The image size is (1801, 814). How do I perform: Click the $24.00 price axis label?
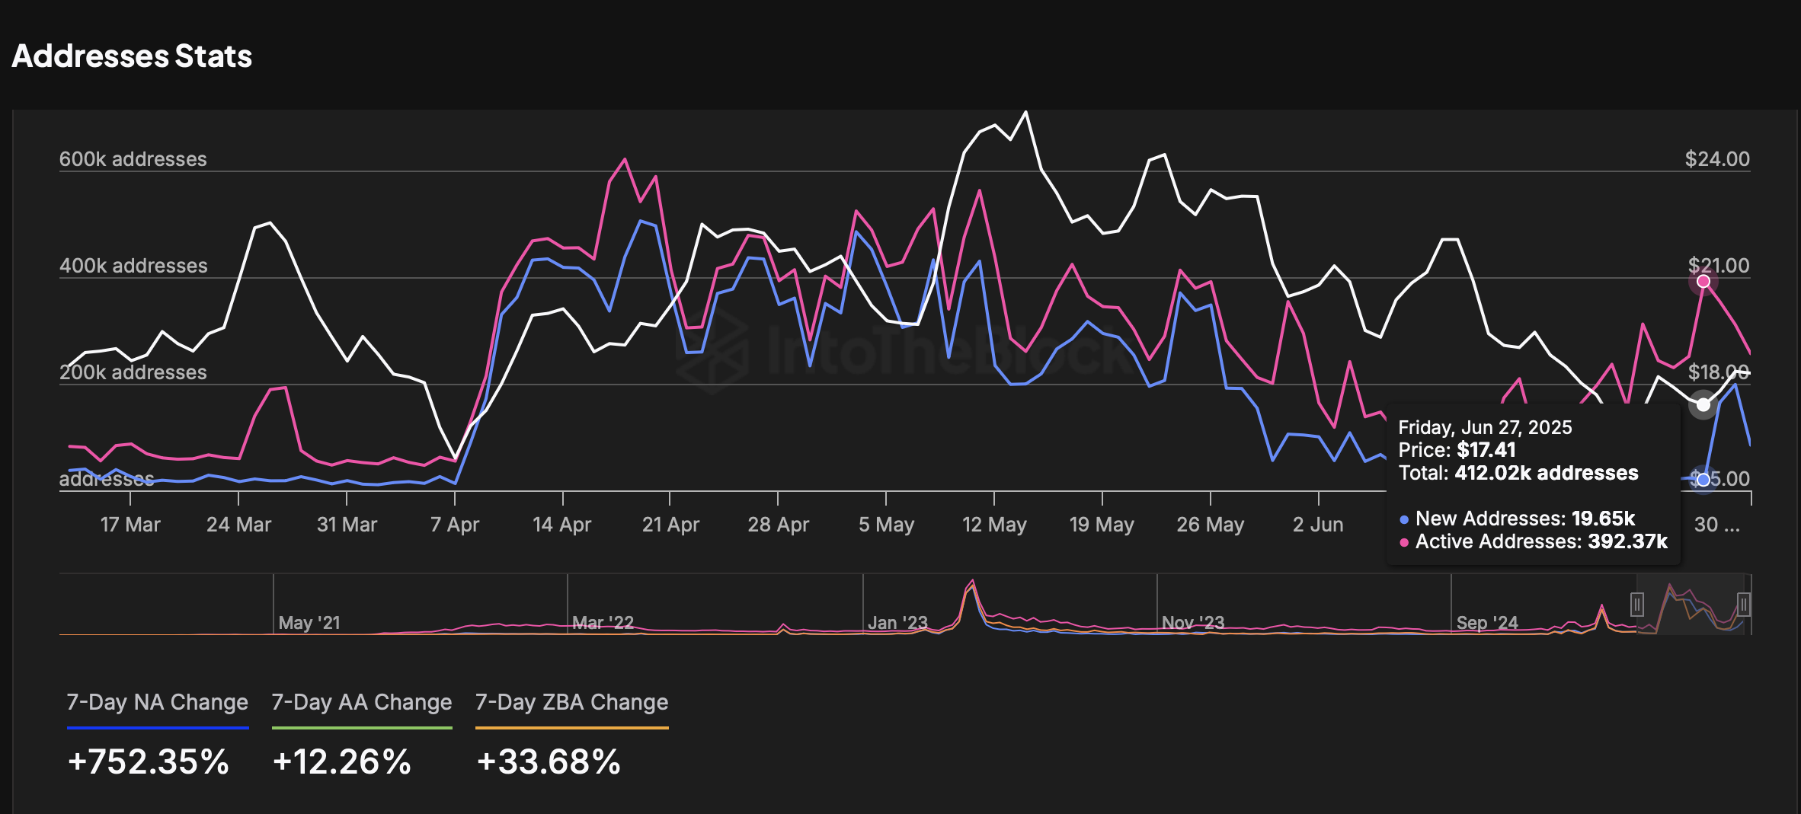[1717, 159]
